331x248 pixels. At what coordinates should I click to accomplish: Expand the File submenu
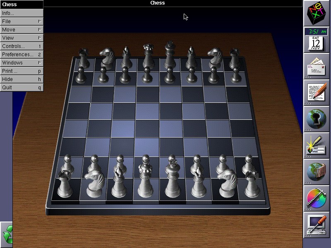point(22,21)
